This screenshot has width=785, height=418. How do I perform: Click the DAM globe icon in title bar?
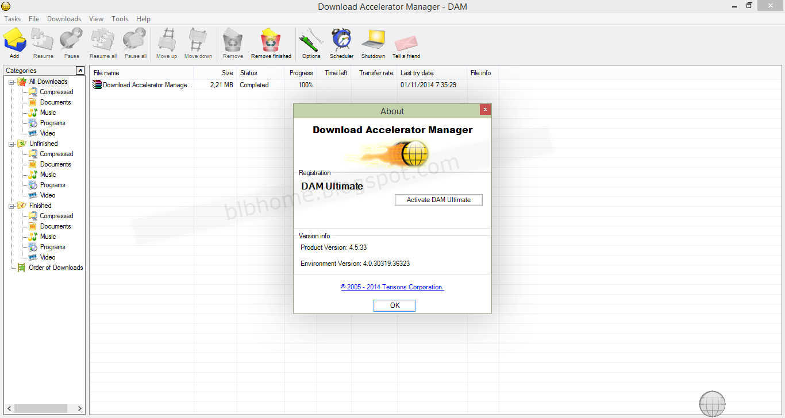tap(6, 6)
